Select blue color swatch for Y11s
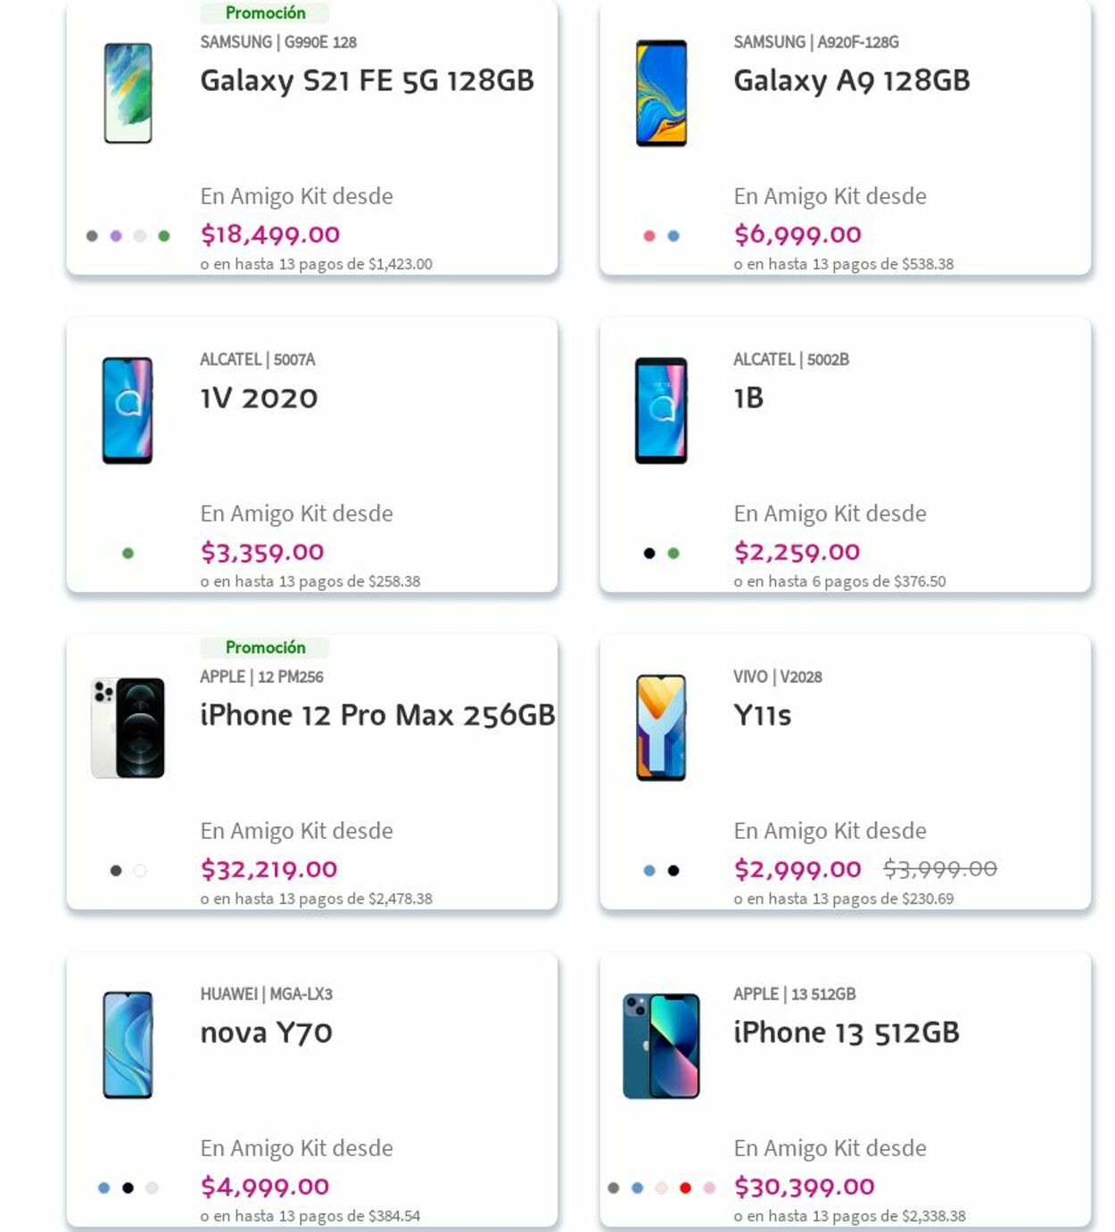The image size is (1115, 1232). click(649, 871)
